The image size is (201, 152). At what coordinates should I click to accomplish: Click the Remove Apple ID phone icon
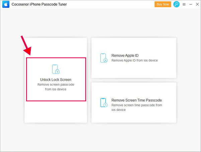coord(104,58)
